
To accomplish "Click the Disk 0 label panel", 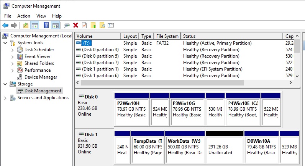I will coord(94,110).
